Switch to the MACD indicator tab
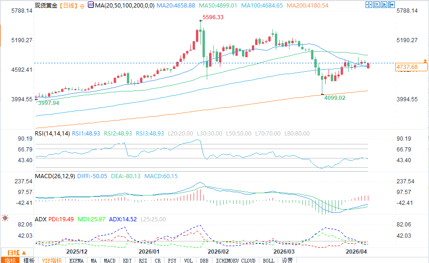 tap(109, 260)
